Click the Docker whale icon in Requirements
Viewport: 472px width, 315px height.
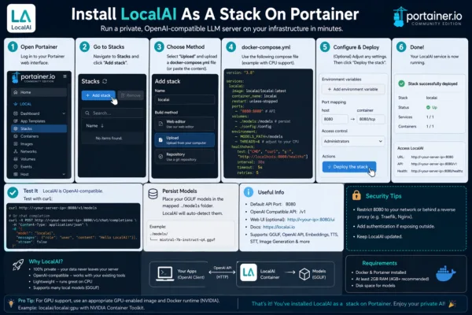point(445,274)
